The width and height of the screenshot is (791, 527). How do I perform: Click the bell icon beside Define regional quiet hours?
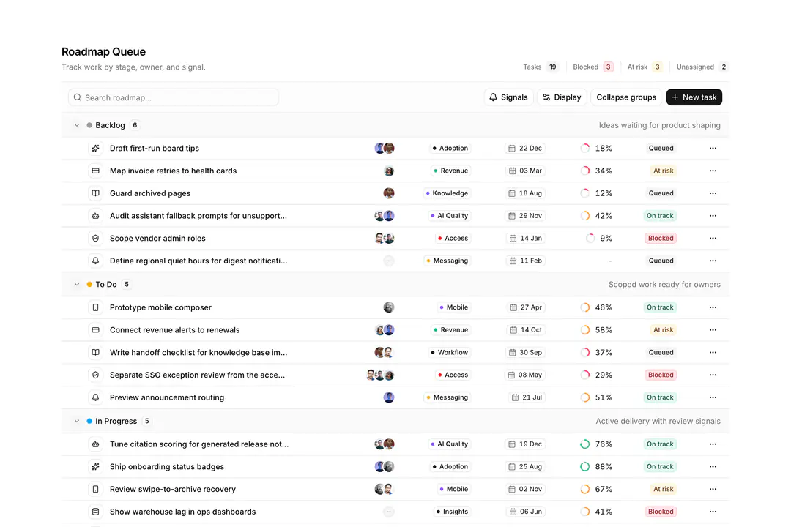tap(95, 261)
